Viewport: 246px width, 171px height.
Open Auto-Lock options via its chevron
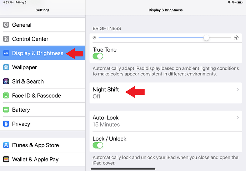click(238, 118)
